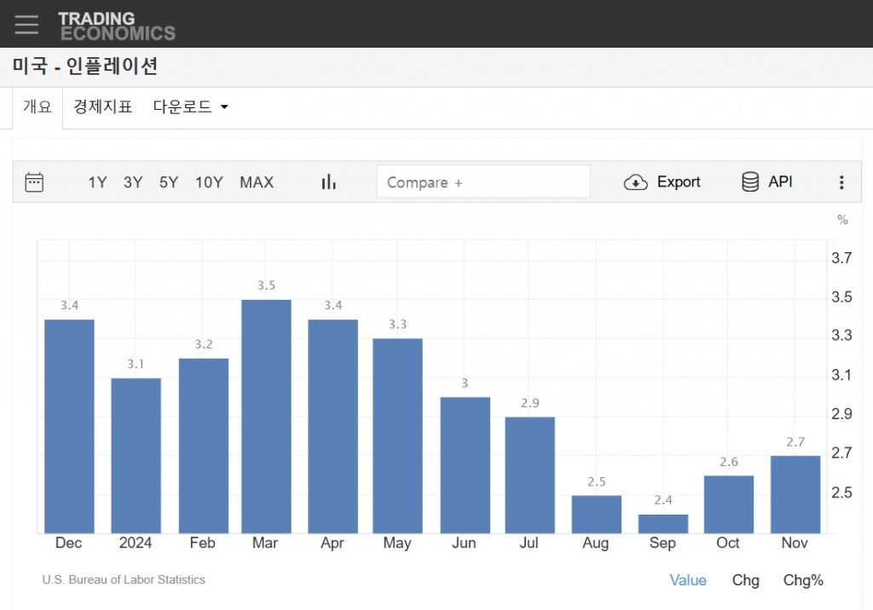Switch to the 경제지표 tab
The image size is (873, 610).
[102, 107]
